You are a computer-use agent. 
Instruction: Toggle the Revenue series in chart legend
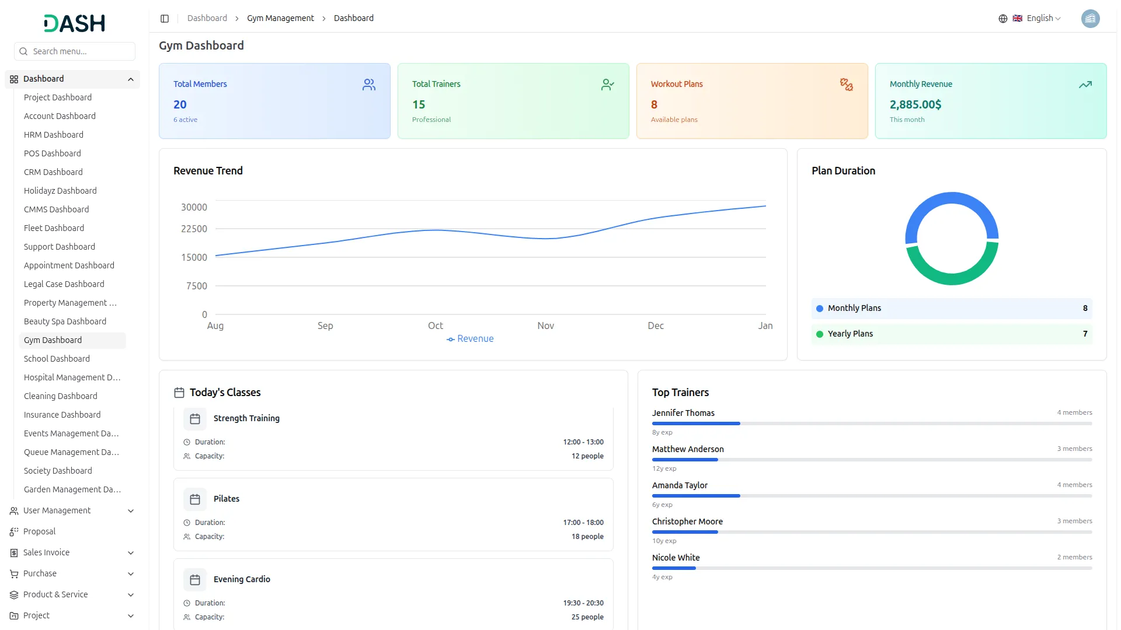pyautogui.click(x=470, y=339)
